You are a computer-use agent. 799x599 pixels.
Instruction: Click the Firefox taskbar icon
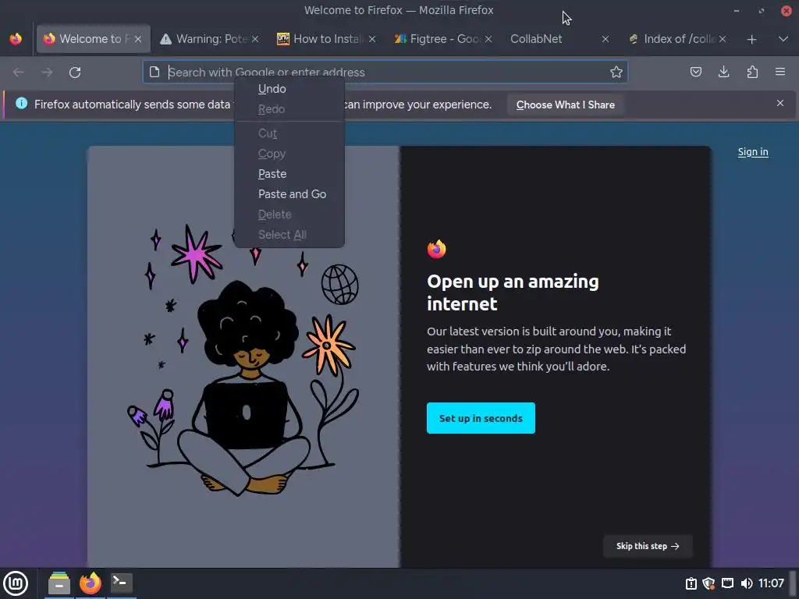[x=91, y=583]
